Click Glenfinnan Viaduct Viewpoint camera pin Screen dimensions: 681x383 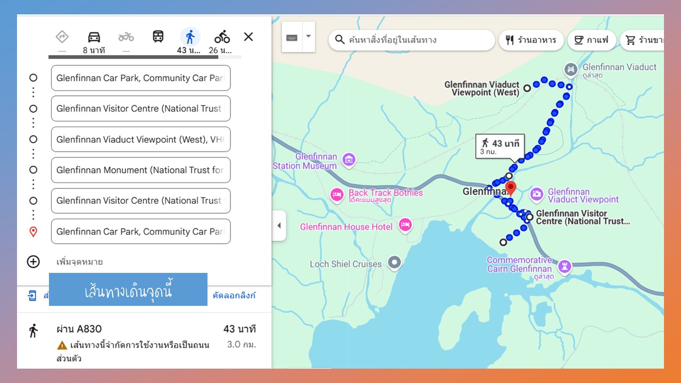(x=536, y=194)
